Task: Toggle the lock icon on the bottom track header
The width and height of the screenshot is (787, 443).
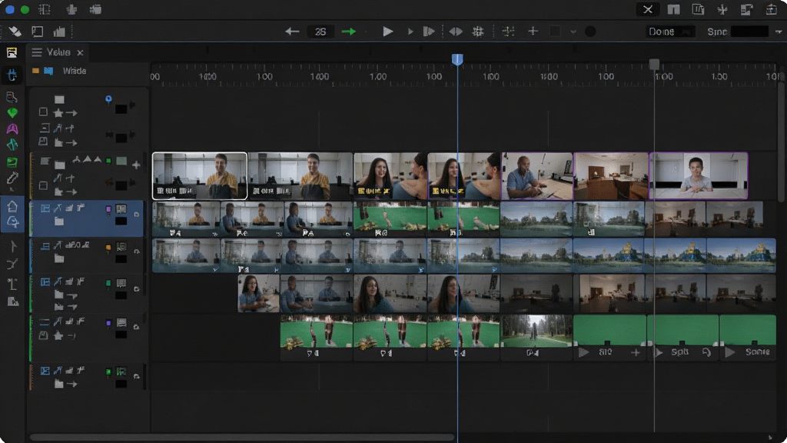Action: tap(137, 377)
